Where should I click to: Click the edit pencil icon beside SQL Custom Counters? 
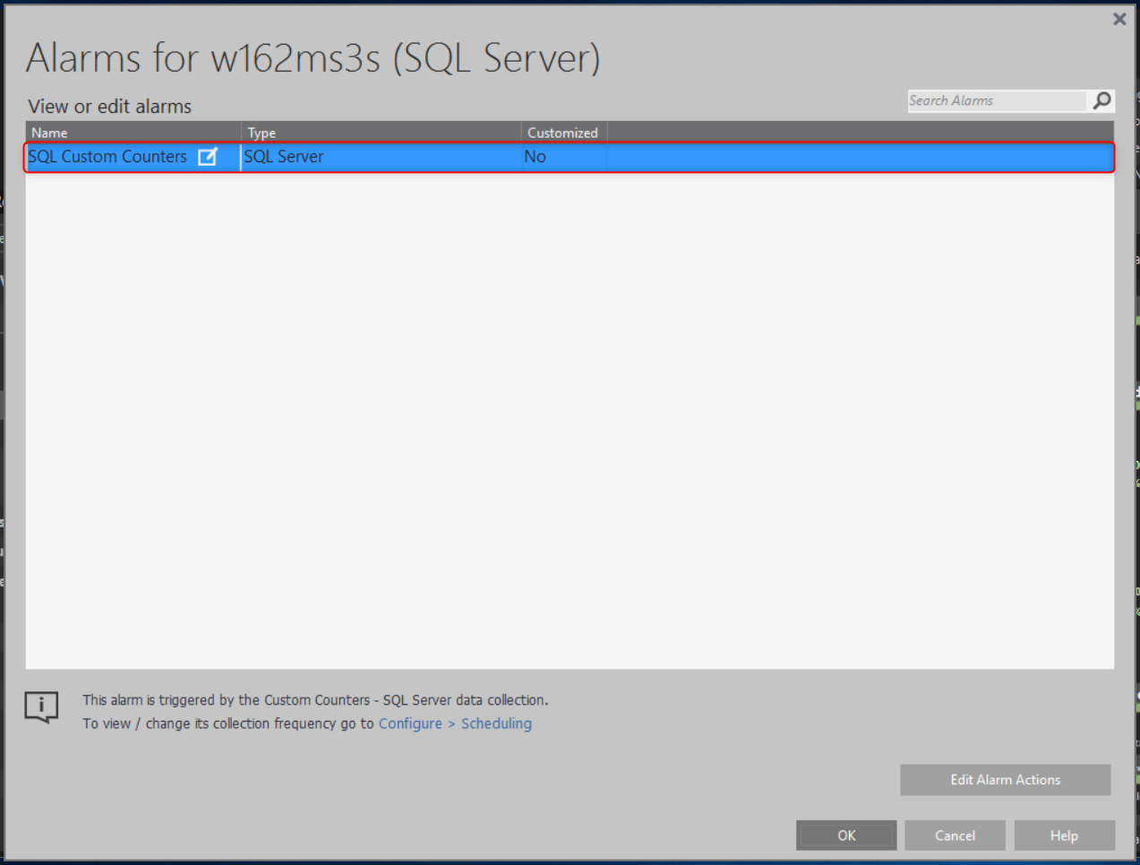point(208,156)
